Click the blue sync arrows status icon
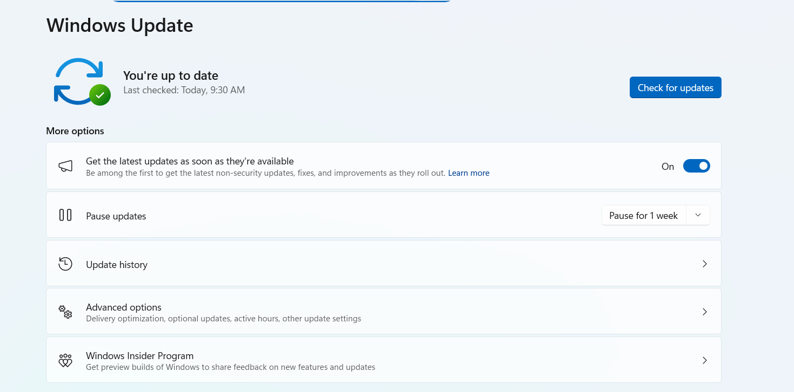 click(x=77, y=80)
